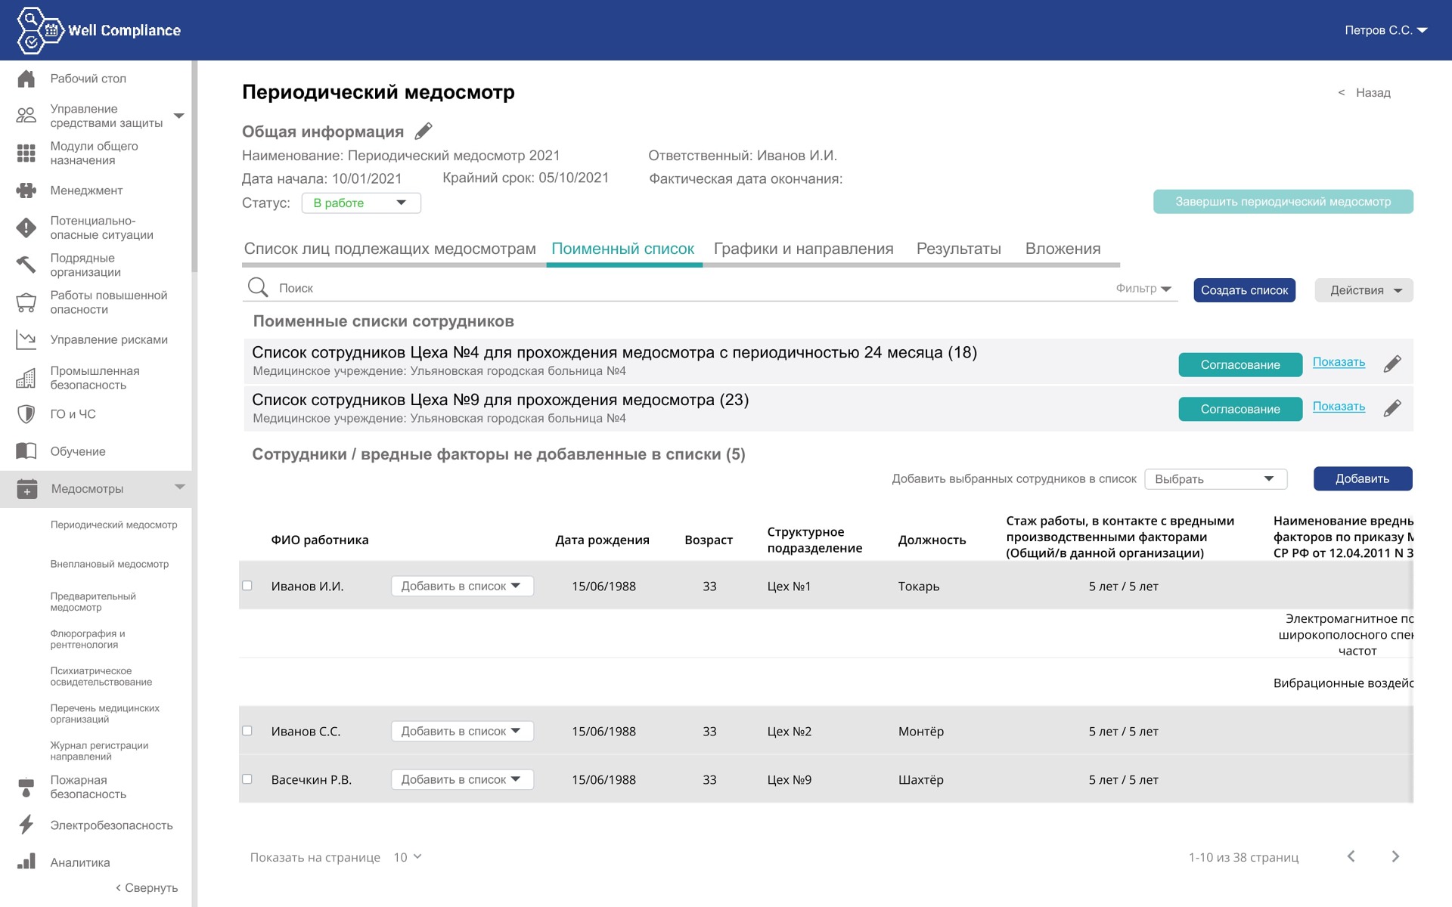The image size is (1452, 907).
Task: Click the Создать список button
Action: [1244, 290]
